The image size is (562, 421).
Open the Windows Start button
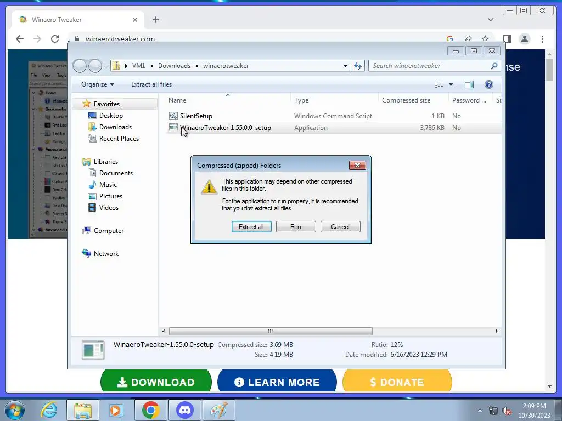(x=15, y=410)
